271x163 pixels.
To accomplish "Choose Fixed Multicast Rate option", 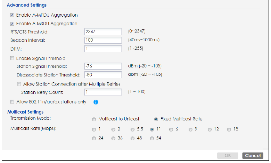I will (x=156, y=119).
